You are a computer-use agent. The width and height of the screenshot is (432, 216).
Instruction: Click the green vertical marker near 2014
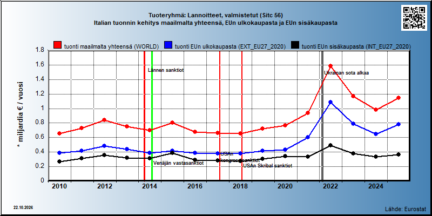pos(152,116)
